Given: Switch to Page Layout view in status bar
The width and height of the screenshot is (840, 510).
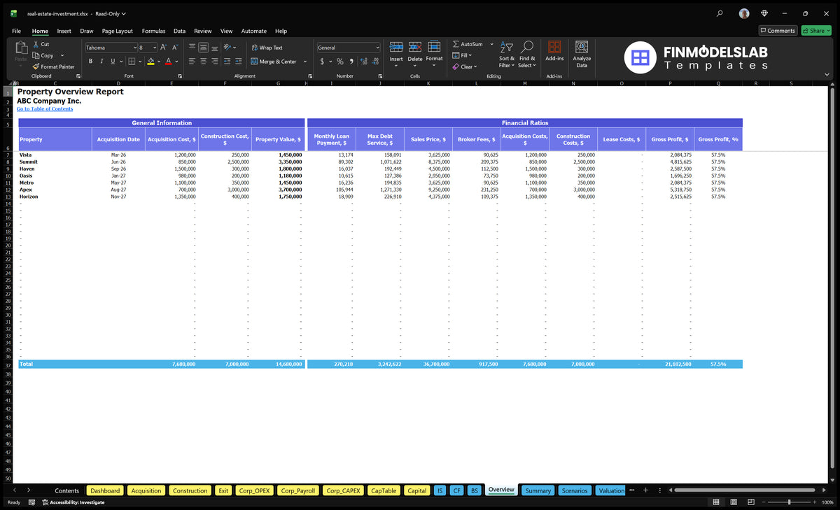Looking at the screenshot, I should coord(732,502).
